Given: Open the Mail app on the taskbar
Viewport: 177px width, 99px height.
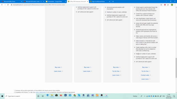Looking at the screenshot, I should 70,95.
